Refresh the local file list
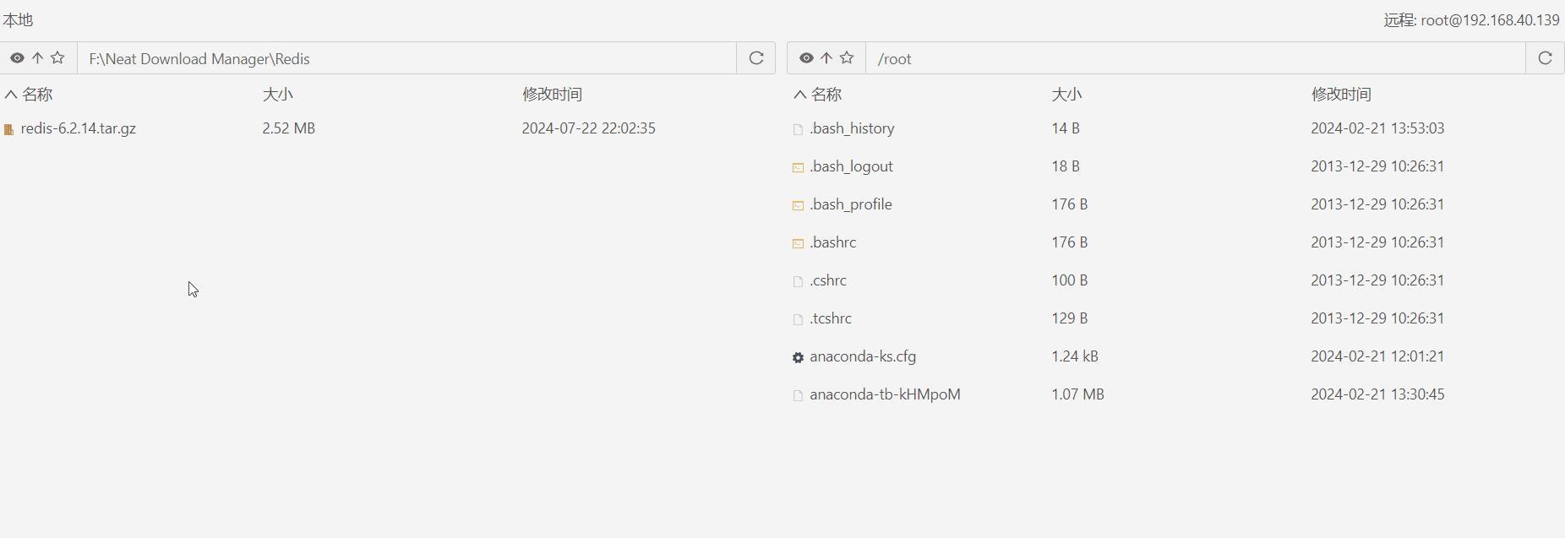 (756, 58)
